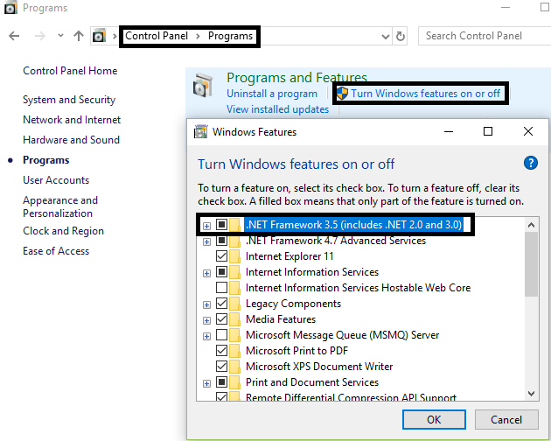The image size is (551, 441).
Task: Confirm with the OK button
Action: 434,419
